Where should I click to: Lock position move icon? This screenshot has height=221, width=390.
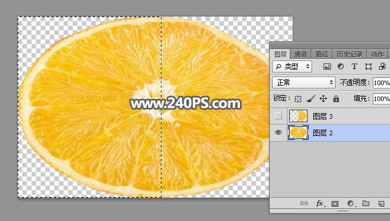[x=323, y=99]
